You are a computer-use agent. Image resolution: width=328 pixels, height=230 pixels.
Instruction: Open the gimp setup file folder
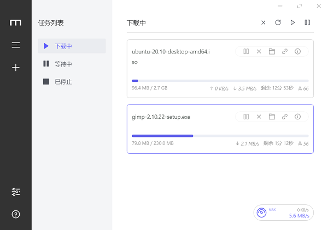272,117
